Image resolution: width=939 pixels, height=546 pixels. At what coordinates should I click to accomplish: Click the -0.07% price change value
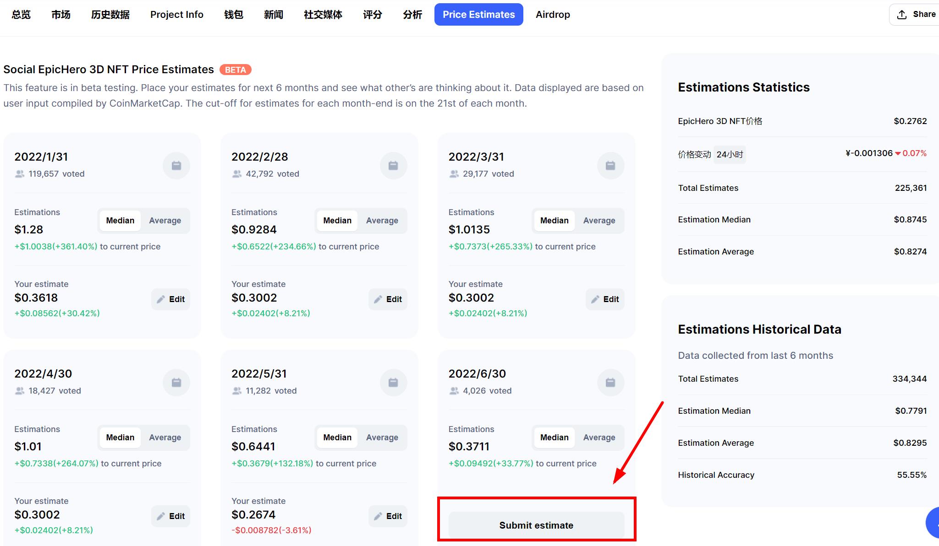(x=911, y=153)
